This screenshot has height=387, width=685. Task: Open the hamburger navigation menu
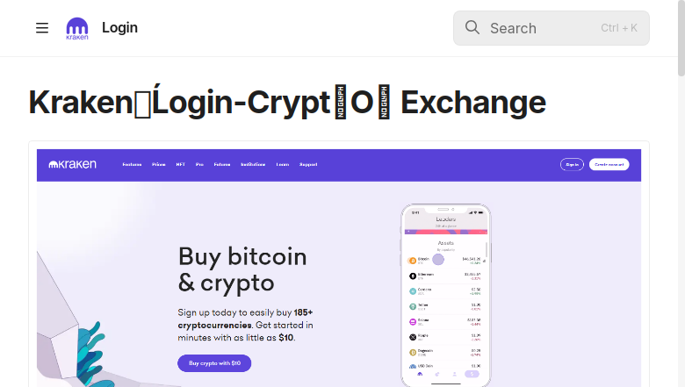(x=42, y=28)
